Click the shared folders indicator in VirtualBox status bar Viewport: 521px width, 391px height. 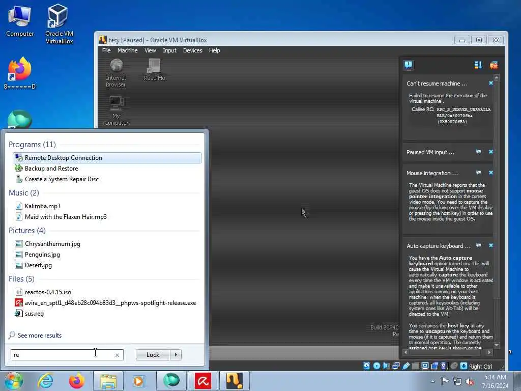415,366
